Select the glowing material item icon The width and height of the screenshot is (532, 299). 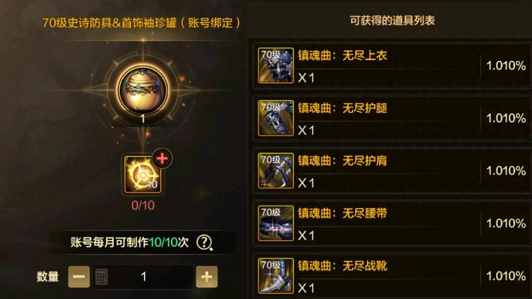[143, 174]
